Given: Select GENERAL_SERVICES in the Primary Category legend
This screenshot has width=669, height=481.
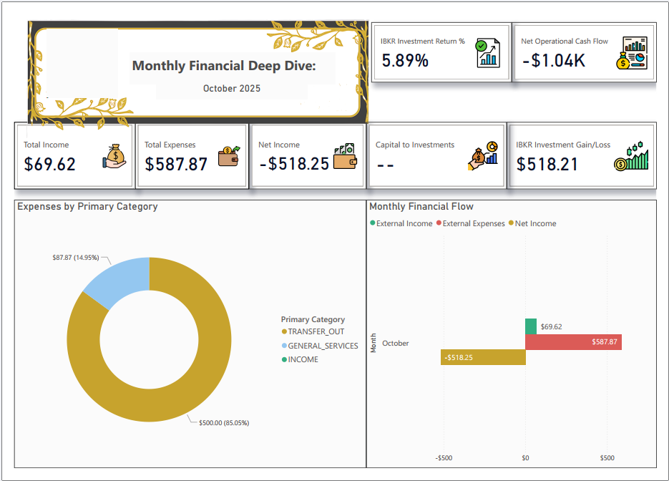Looking at the screenshot, I should pos(323,346).
